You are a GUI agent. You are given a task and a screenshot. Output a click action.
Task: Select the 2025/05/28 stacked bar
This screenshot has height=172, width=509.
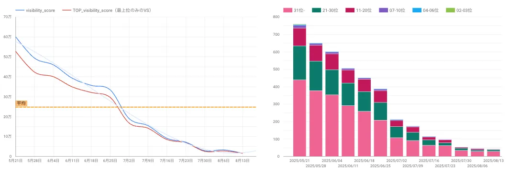(316, 100)
